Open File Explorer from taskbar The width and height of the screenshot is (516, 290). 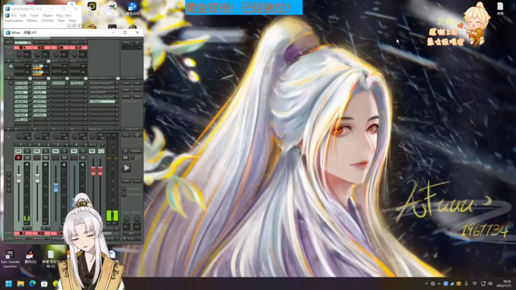click(21, 284)
